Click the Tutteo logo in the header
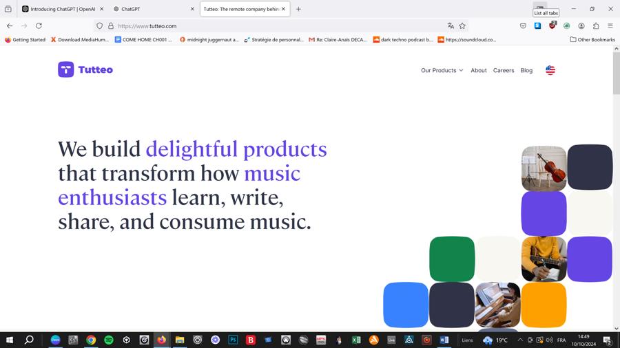This screenshot has width=620, height=348. (85, 70)
